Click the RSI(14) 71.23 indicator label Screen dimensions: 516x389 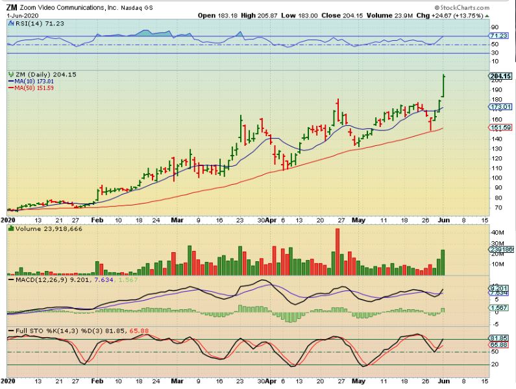[39, 24]
